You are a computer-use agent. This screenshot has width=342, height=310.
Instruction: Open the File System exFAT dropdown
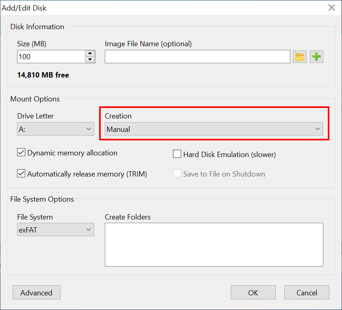coord(56,229)
